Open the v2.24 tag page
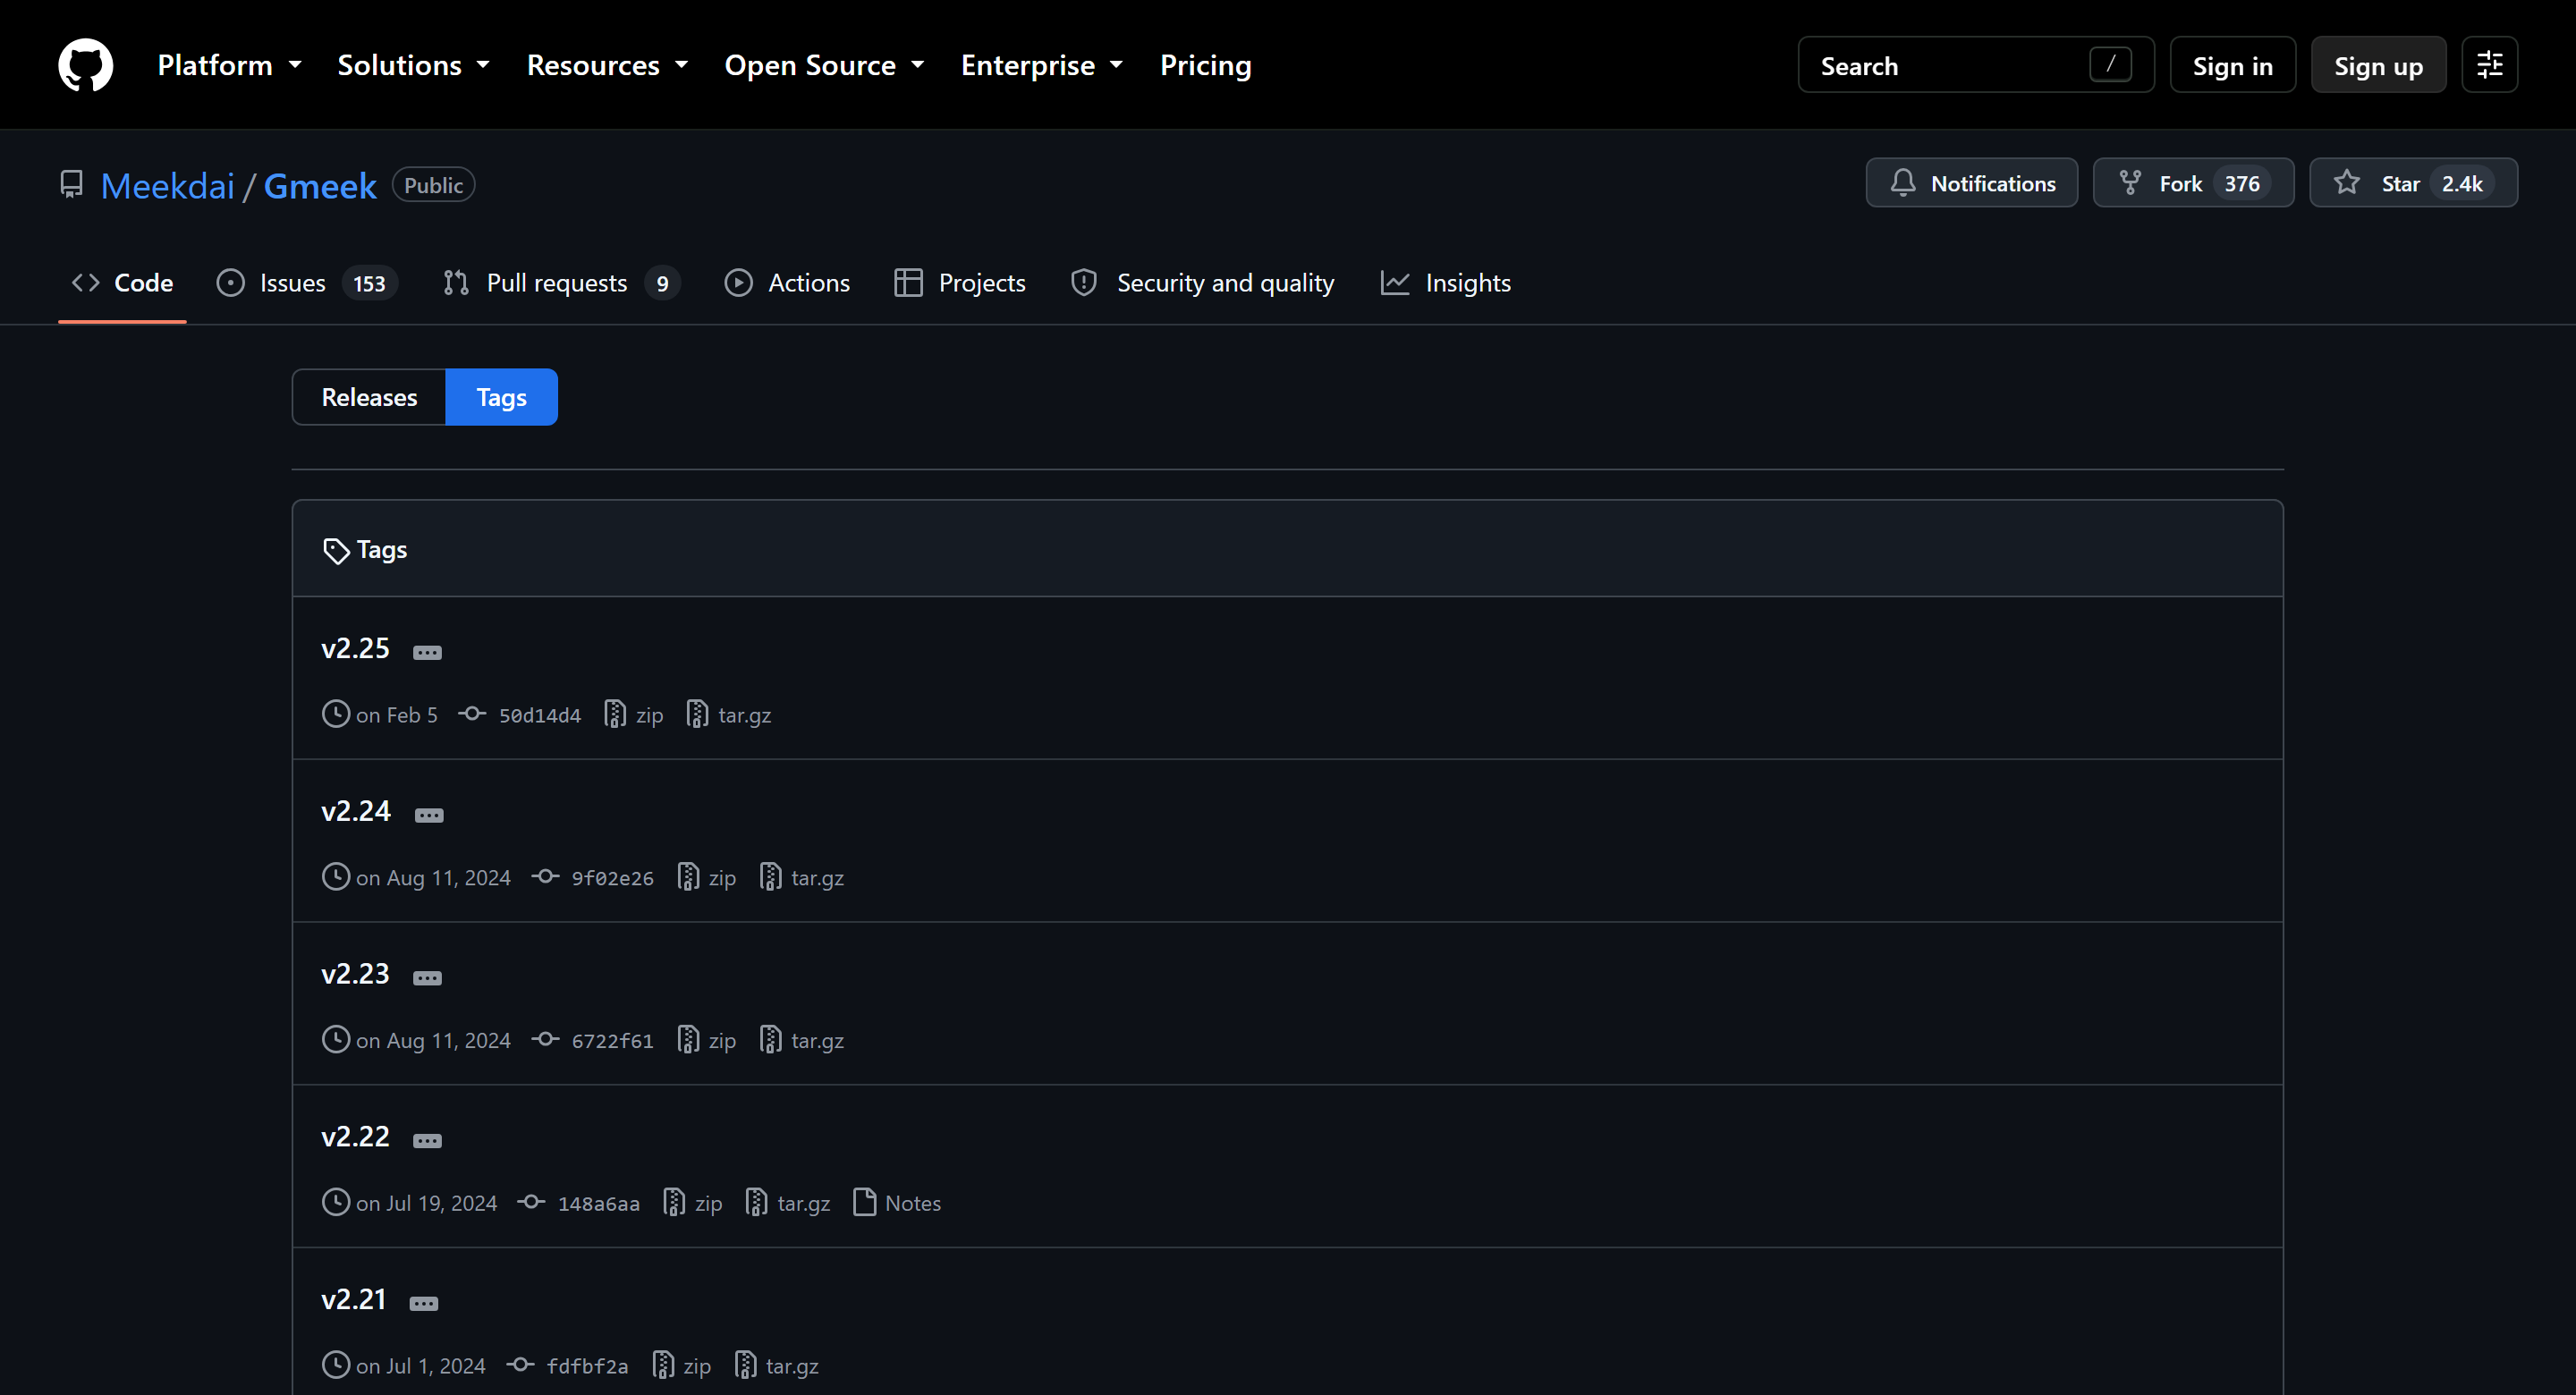The width and height of the screenshot is (2576, 1395). [x=356, y=811]
